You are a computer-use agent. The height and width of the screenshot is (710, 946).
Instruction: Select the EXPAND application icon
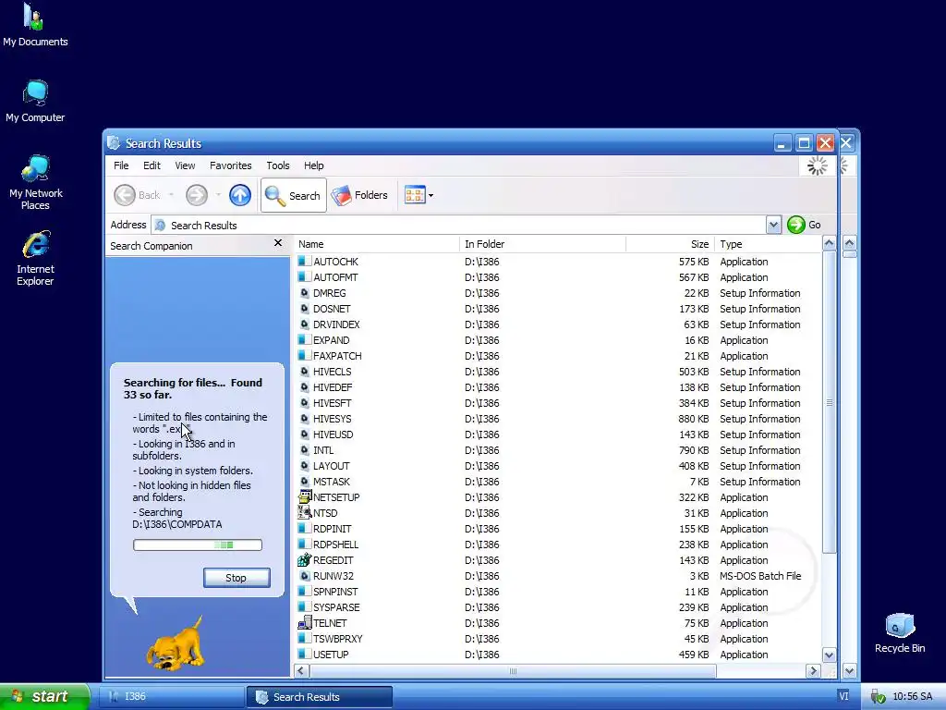pos(304,340)
